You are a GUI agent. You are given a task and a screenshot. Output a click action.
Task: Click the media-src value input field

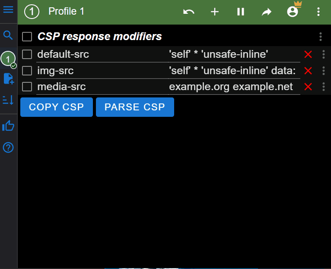(x=233, y=87)
